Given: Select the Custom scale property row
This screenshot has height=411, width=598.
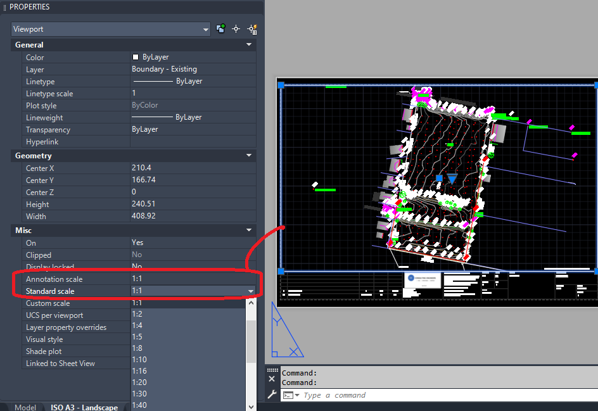Looking at the screenshot, I should [x=76, y=303].
